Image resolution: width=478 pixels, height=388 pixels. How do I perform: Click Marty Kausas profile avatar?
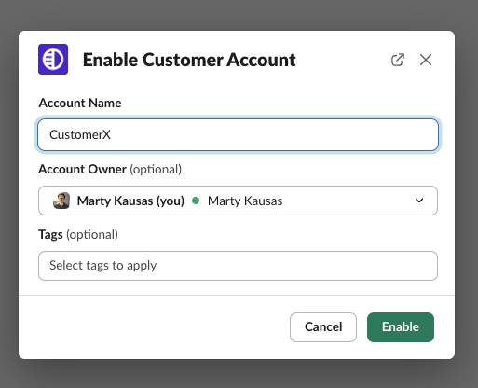(x=61, y=201)
